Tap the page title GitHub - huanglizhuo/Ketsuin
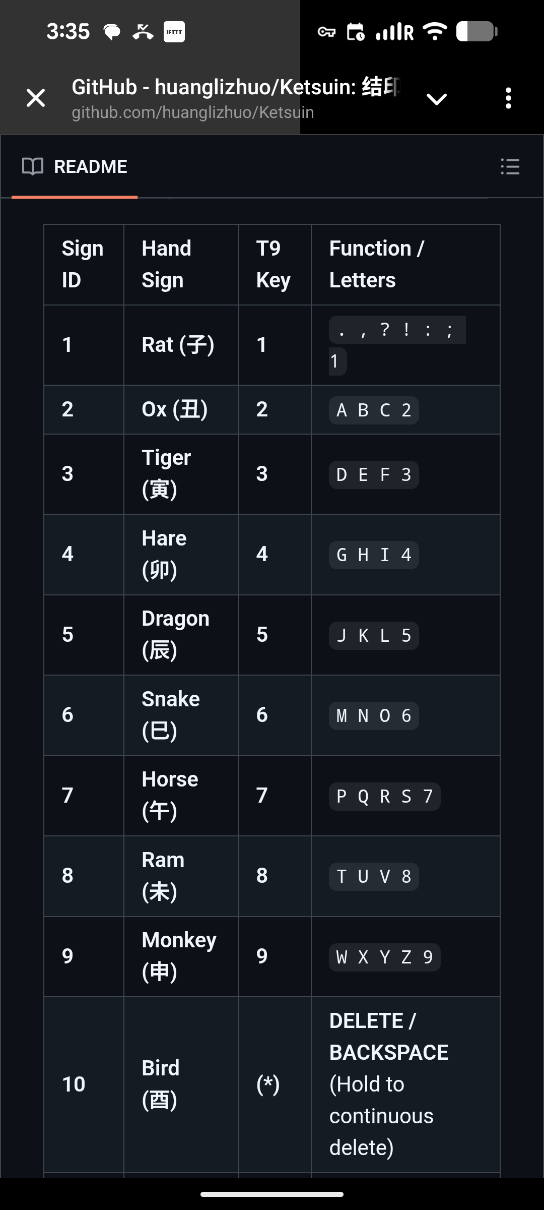 click(x=235, y=87)
